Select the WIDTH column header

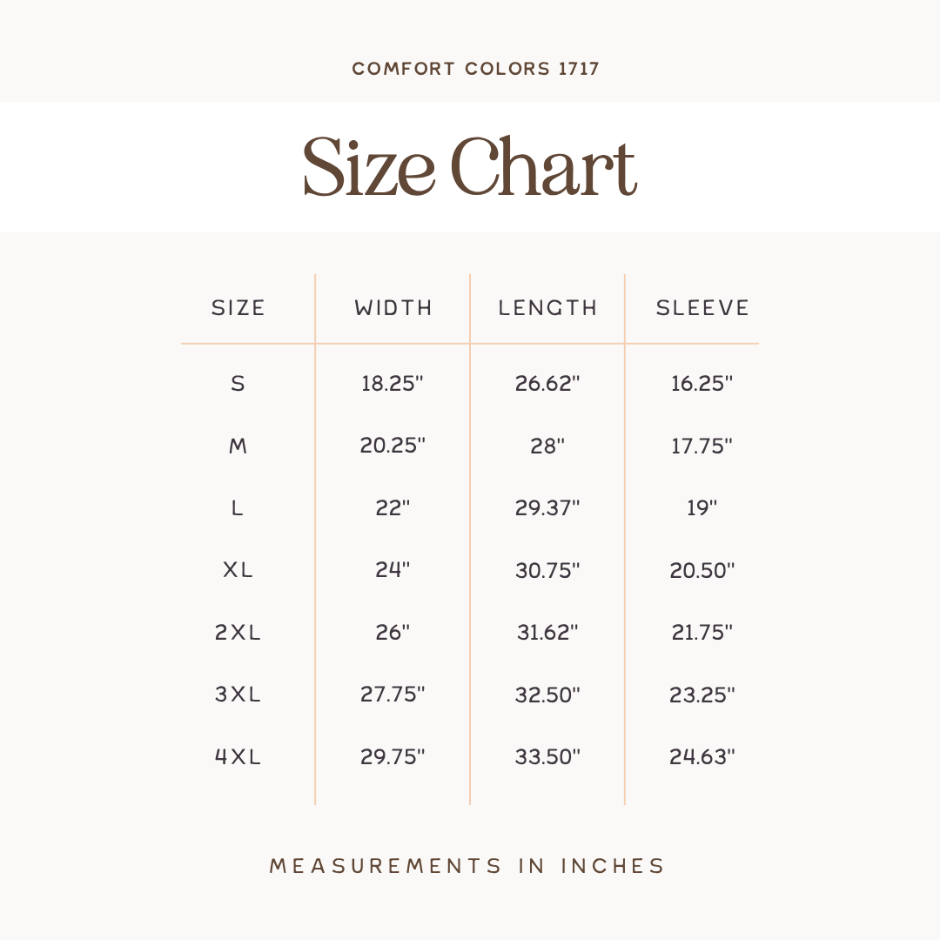point(393,307)
